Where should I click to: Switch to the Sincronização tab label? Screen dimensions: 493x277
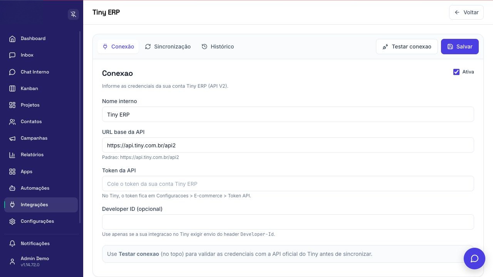click(172, 47)
